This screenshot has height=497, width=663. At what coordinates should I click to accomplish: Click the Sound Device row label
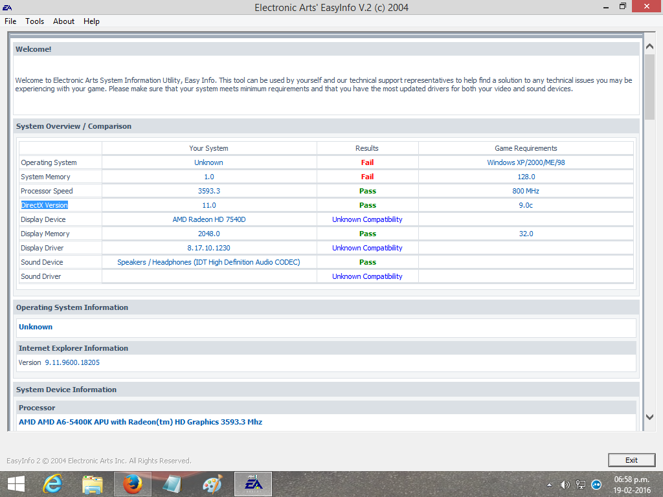(x=42, y=262)
